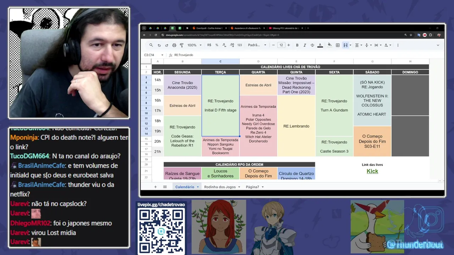Open the all sheets list icon
Viewport: 454px width, 255px height.
165,187
